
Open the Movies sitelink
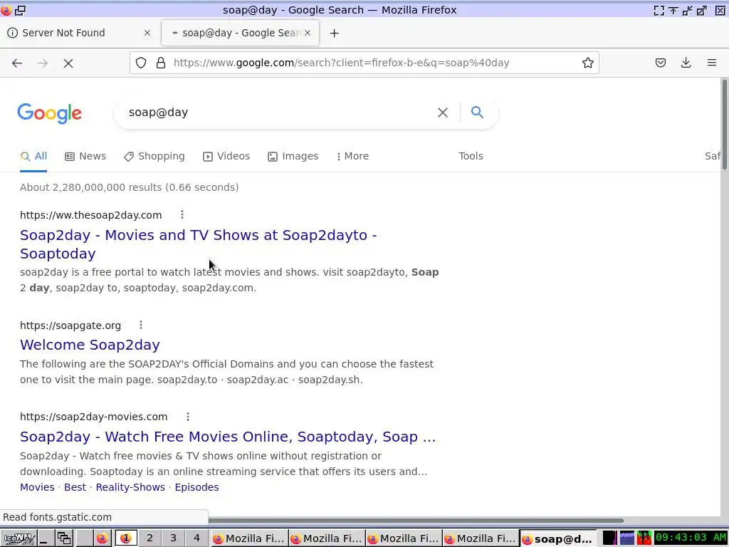point(37,487)
